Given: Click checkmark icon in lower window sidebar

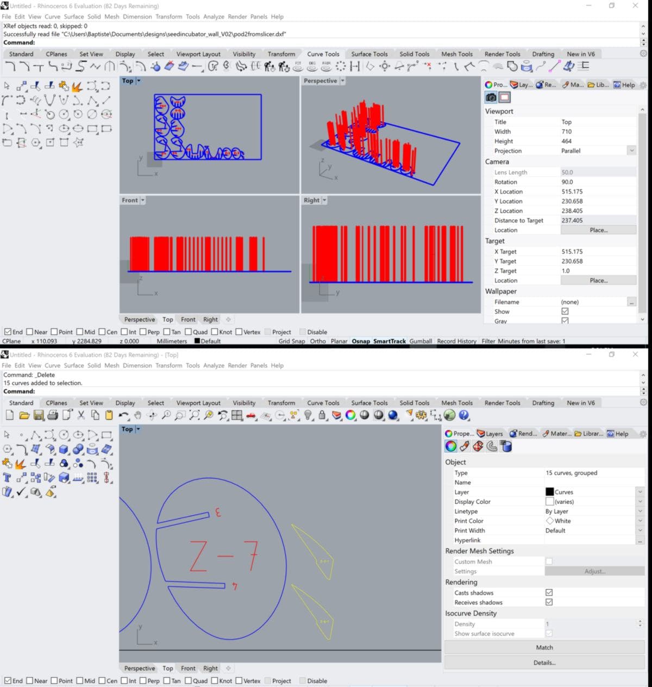Looking at the screenshot, I should [x=21, y=492].
